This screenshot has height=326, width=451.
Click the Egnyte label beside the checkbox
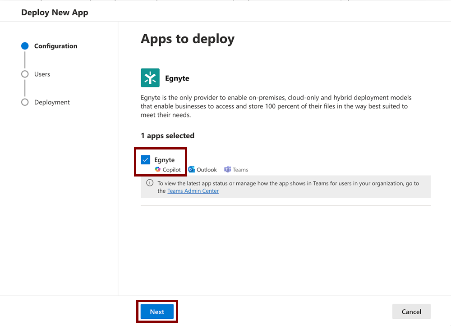point(164,160)
